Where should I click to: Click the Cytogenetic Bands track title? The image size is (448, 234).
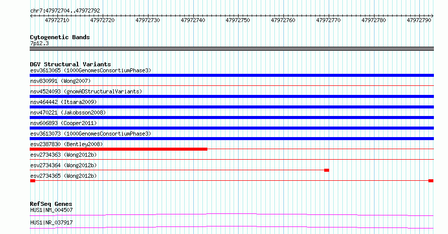point(60,37)
